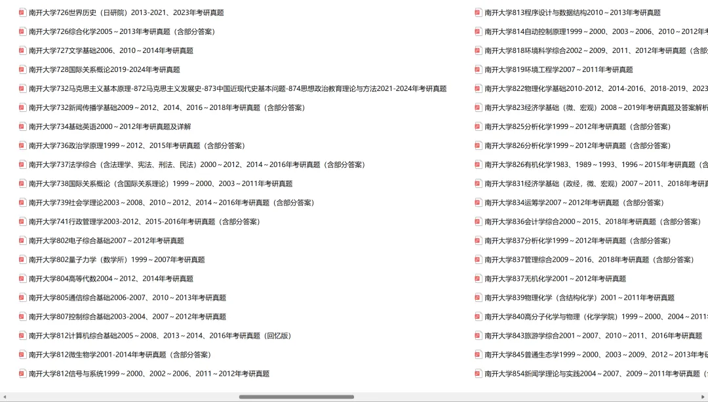708x402 pixels.
Task: Select file name 南开大学805通信综合基础2006-2007
Action: 127,297
